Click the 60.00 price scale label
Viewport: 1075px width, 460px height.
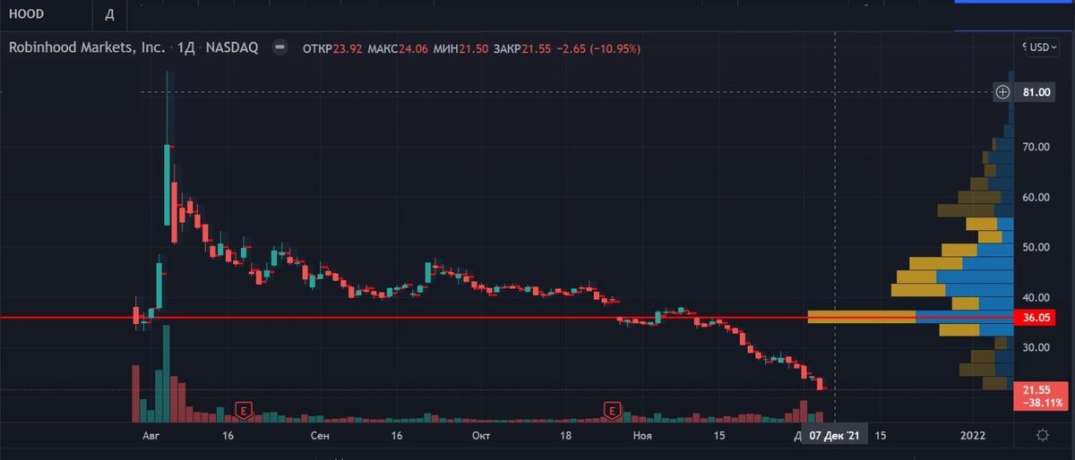(1037, 197)
